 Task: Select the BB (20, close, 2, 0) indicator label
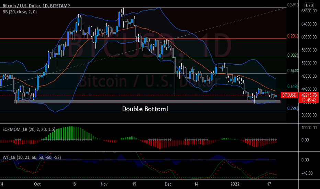[20, 12]
